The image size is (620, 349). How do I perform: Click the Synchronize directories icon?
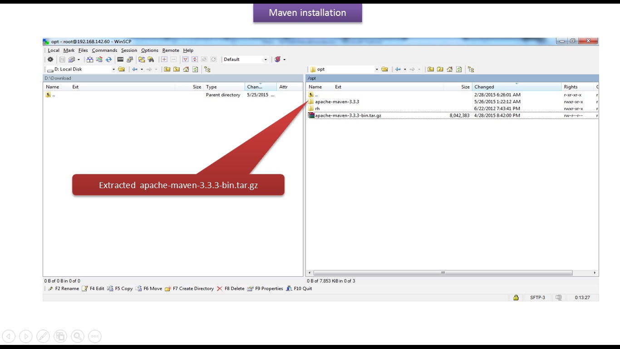point(99,60)
